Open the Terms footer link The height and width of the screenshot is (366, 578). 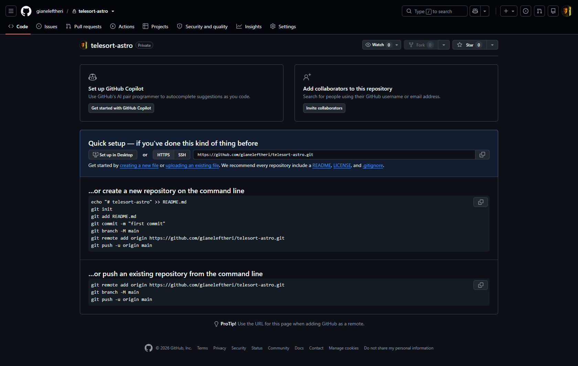[x=202, y=348]
